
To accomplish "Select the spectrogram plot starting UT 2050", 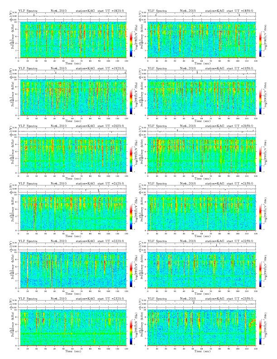I will click(201, 155).
